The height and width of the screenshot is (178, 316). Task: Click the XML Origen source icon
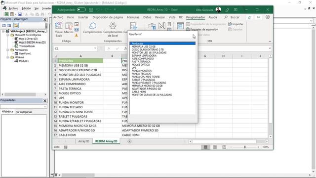pos(180,26)
